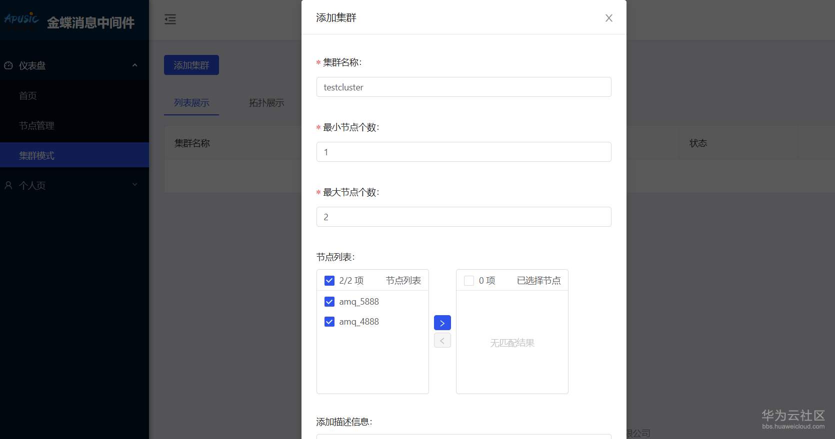This screenshot has width=835, height=439.
Task: Click the 节点列表 transfer panel title
Action: (403, 281)
